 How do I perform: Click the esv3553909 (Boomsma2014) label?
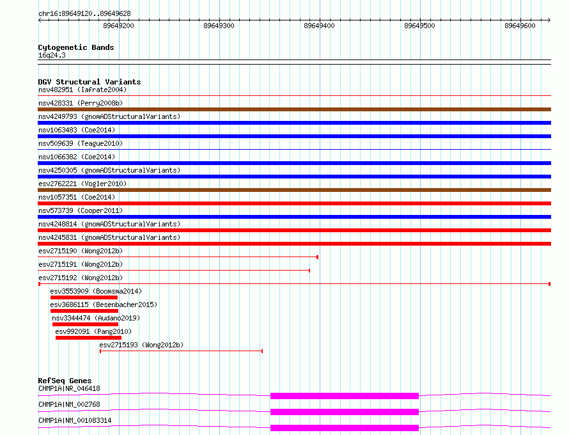pos(96,291)
